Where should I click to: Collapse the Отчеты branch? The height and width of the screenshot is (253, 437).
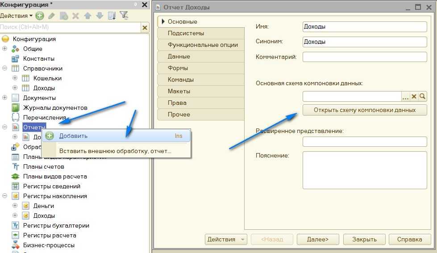click(5, 127)
